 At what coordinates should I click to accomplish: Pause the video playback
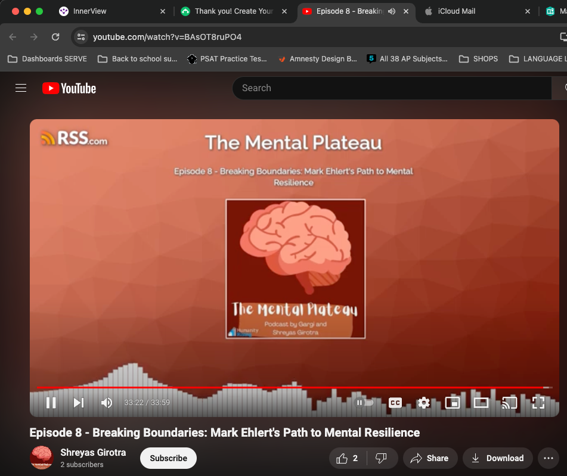click(x=51, y=402)
